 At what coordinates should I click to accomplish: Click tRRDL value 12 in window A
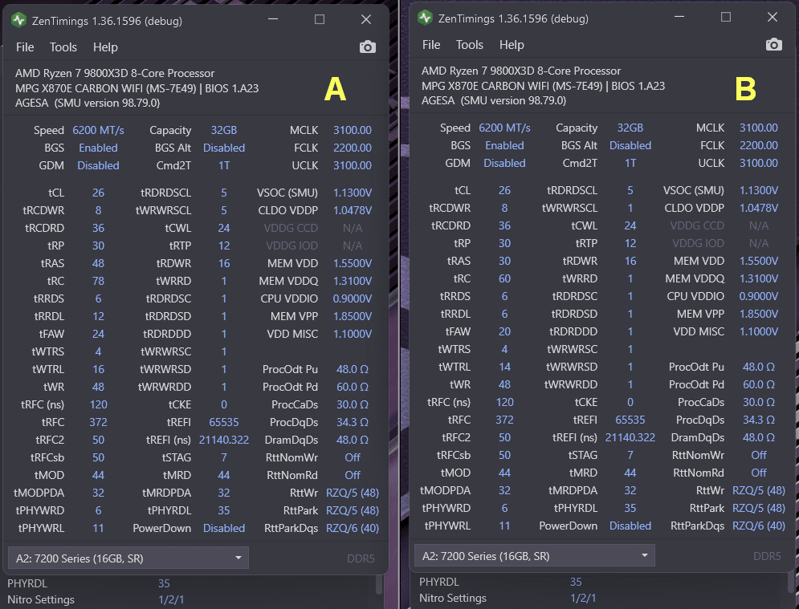(x=98, y=316)
